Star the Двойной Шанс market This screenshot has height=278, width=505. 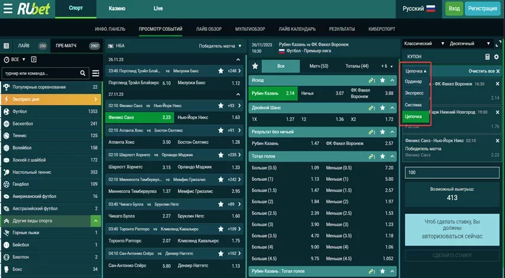[382, 108]
